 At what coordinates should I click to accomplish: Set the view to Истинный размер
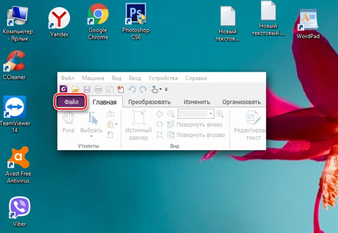(139, 125)
